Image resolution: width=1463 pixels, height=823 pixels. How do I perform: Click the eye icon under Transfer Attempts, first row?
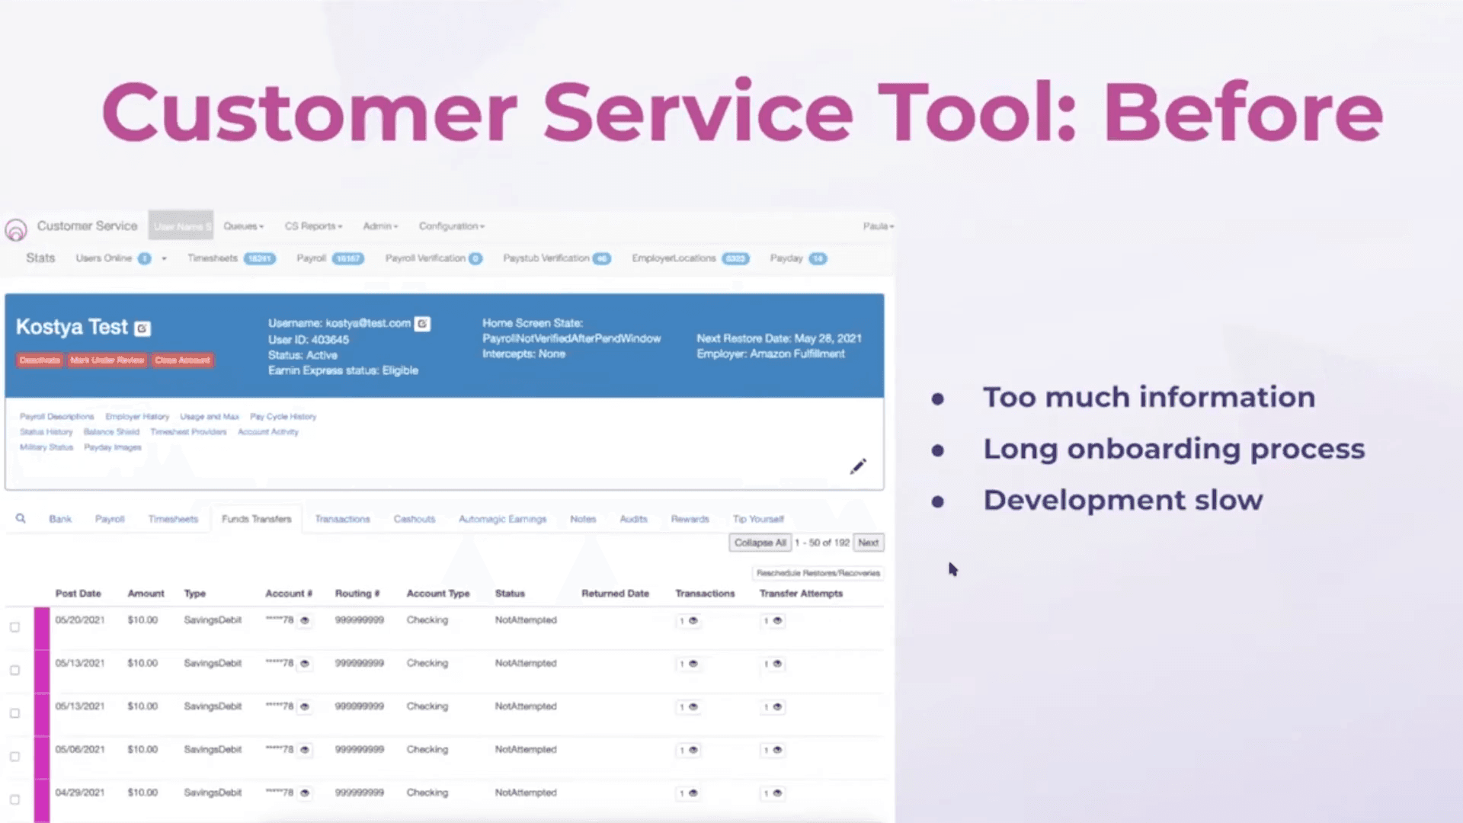pyautogui.click(x=776, y=620)
